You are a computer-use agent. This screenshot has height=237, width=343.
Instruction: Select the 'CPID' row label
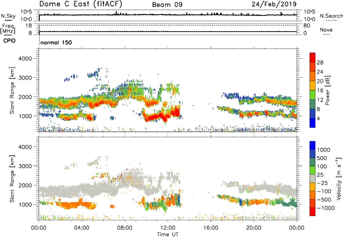coord(9,41)
